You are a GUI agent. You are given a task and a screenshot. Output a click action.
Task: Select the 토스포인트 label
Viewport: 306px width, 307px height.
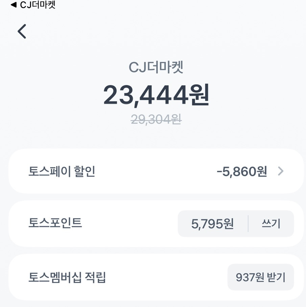point(55,223)
